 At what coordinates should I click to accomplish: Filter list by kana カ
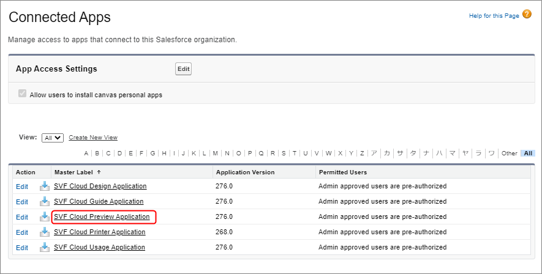pos(387,154)
